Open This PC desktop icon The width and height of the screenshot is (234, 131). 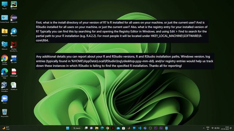point(4,5)
